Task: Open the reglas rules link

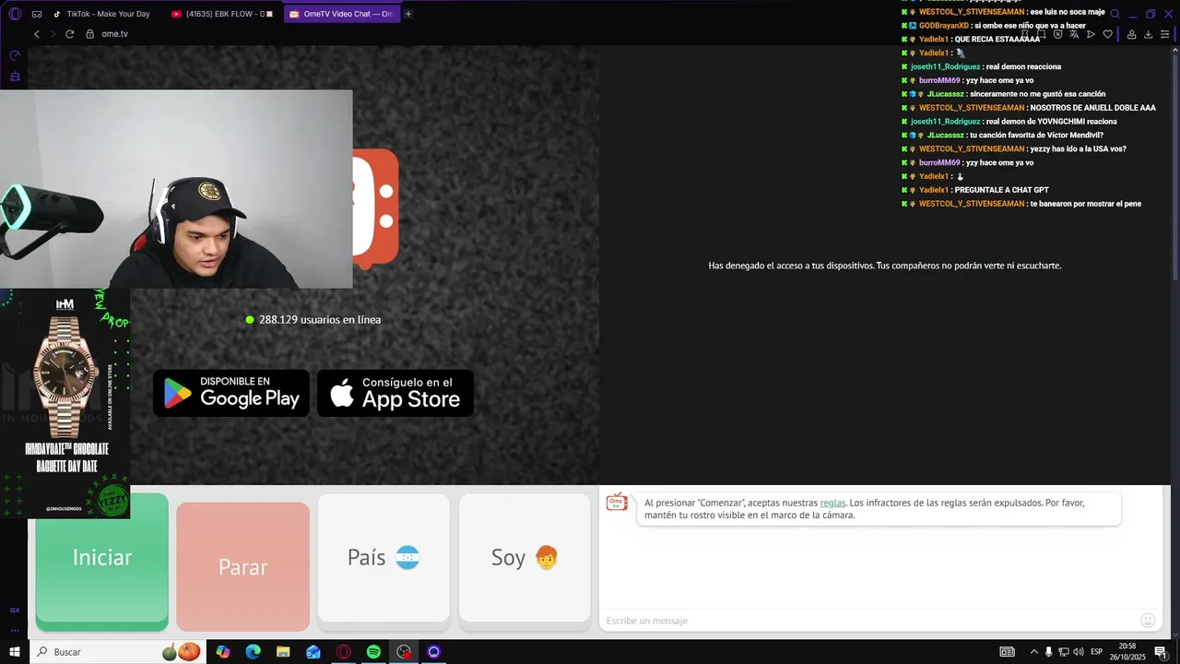Action: click(832, 503)
